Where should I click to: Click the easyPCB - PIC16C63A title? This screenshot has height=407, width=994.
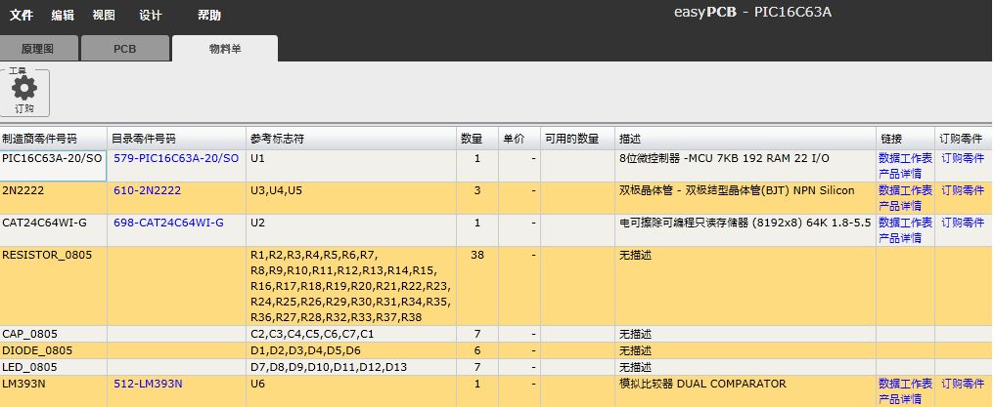pos(752,12)
